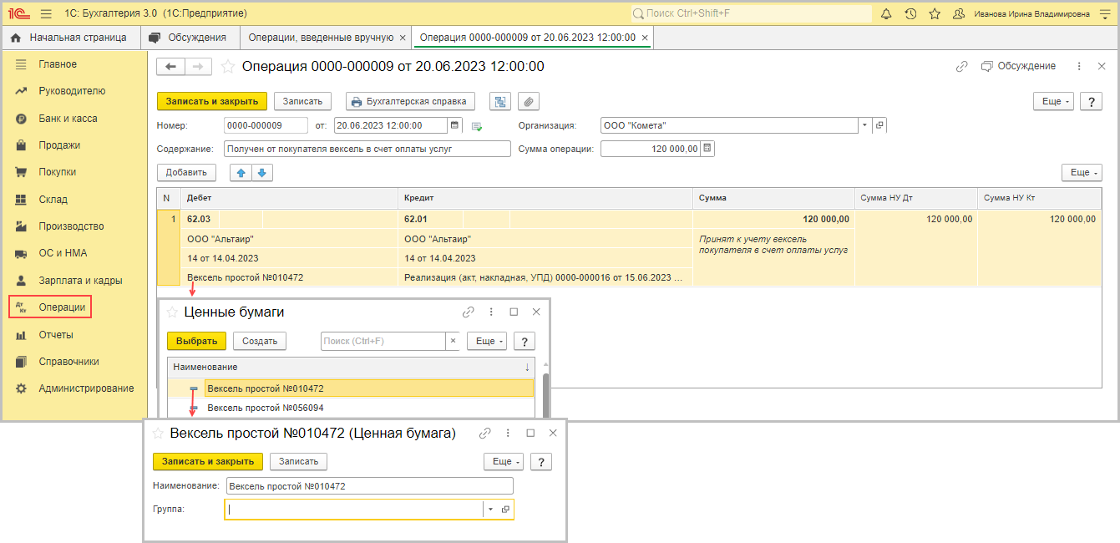Click Добавить to add an entry row
Image resolution: width=1120 pixels, height=543 pixels.
tap(186, 172)
